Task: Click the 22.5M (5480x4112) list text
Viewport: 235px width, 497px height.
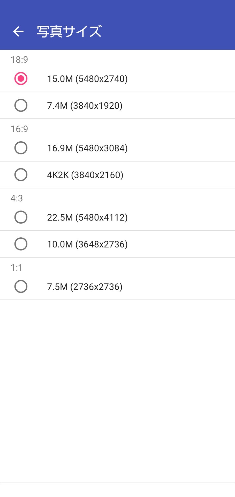Action: pos(87,217)
